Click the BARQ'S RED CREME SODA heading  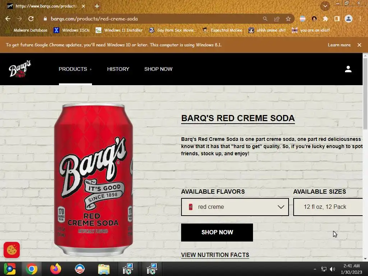point(238,118)
